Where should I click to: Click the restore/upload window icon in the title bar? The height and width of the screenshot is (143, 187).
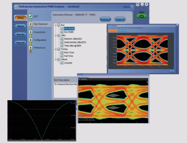click(x=138, y=5)
